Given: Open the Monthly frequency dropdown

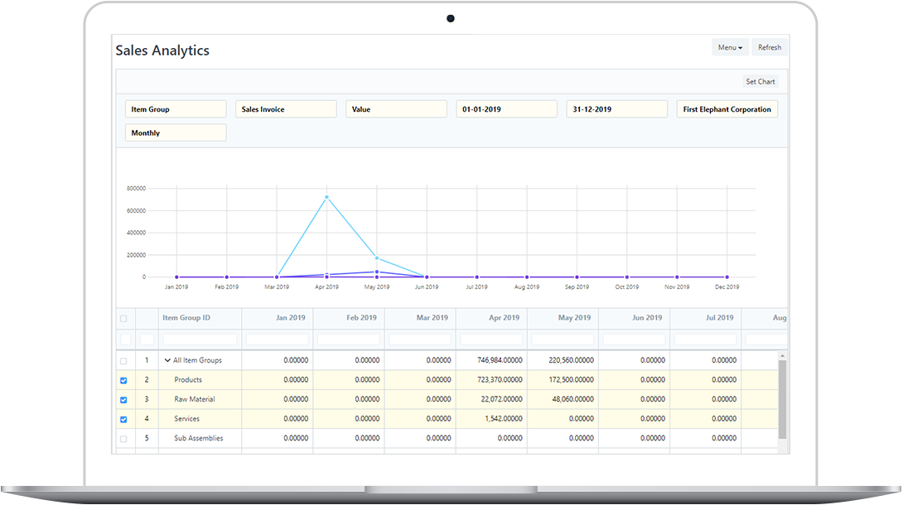Looking at the screenshot, I should pyautogui.click(x=175, y=132).
